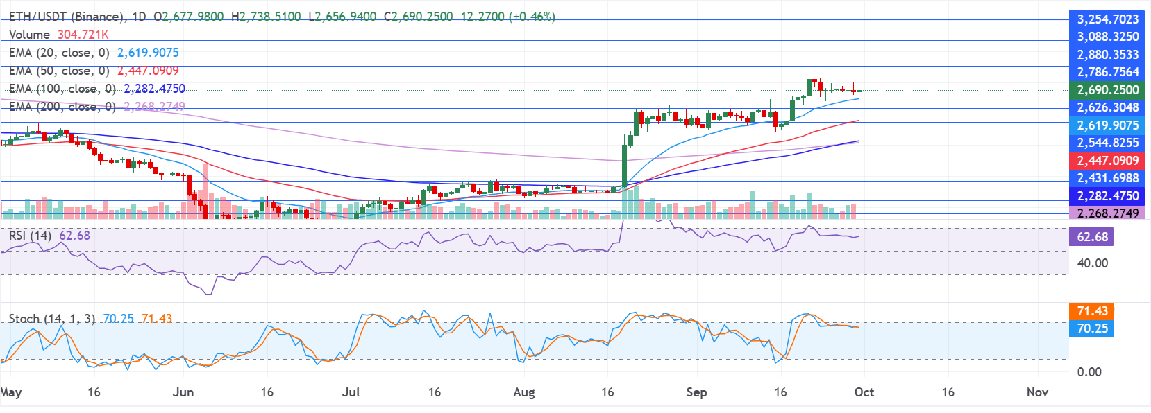Click the Nov label on time axis
The height and width of the screenshot is (413, 1151).
click(1037, 392)
